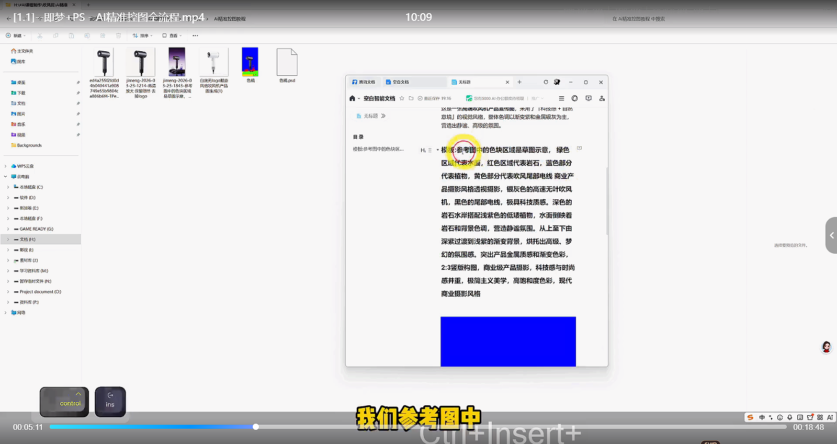Expand the WPS云盘 tree node
Screen dimensions: 837x444
tap(6, 166)
